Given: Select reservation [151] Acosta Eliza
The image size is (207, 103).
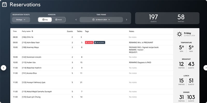Looking at the screenshot, I should [x=92, y=73].
